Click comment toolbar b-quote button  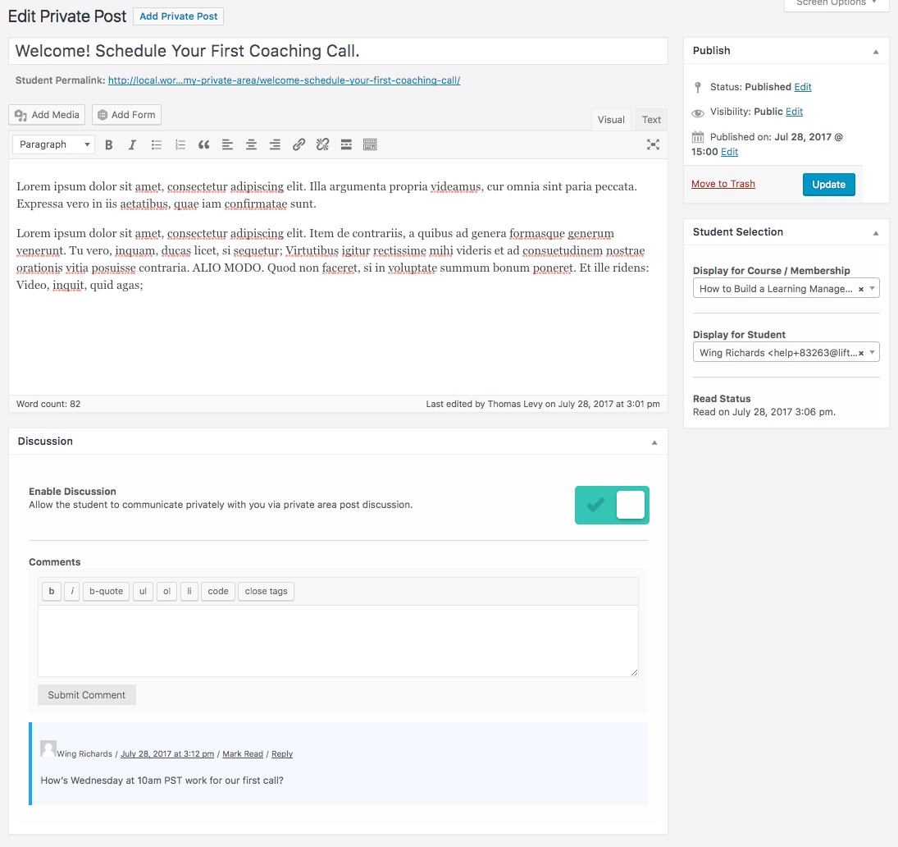tap(106, 591)
